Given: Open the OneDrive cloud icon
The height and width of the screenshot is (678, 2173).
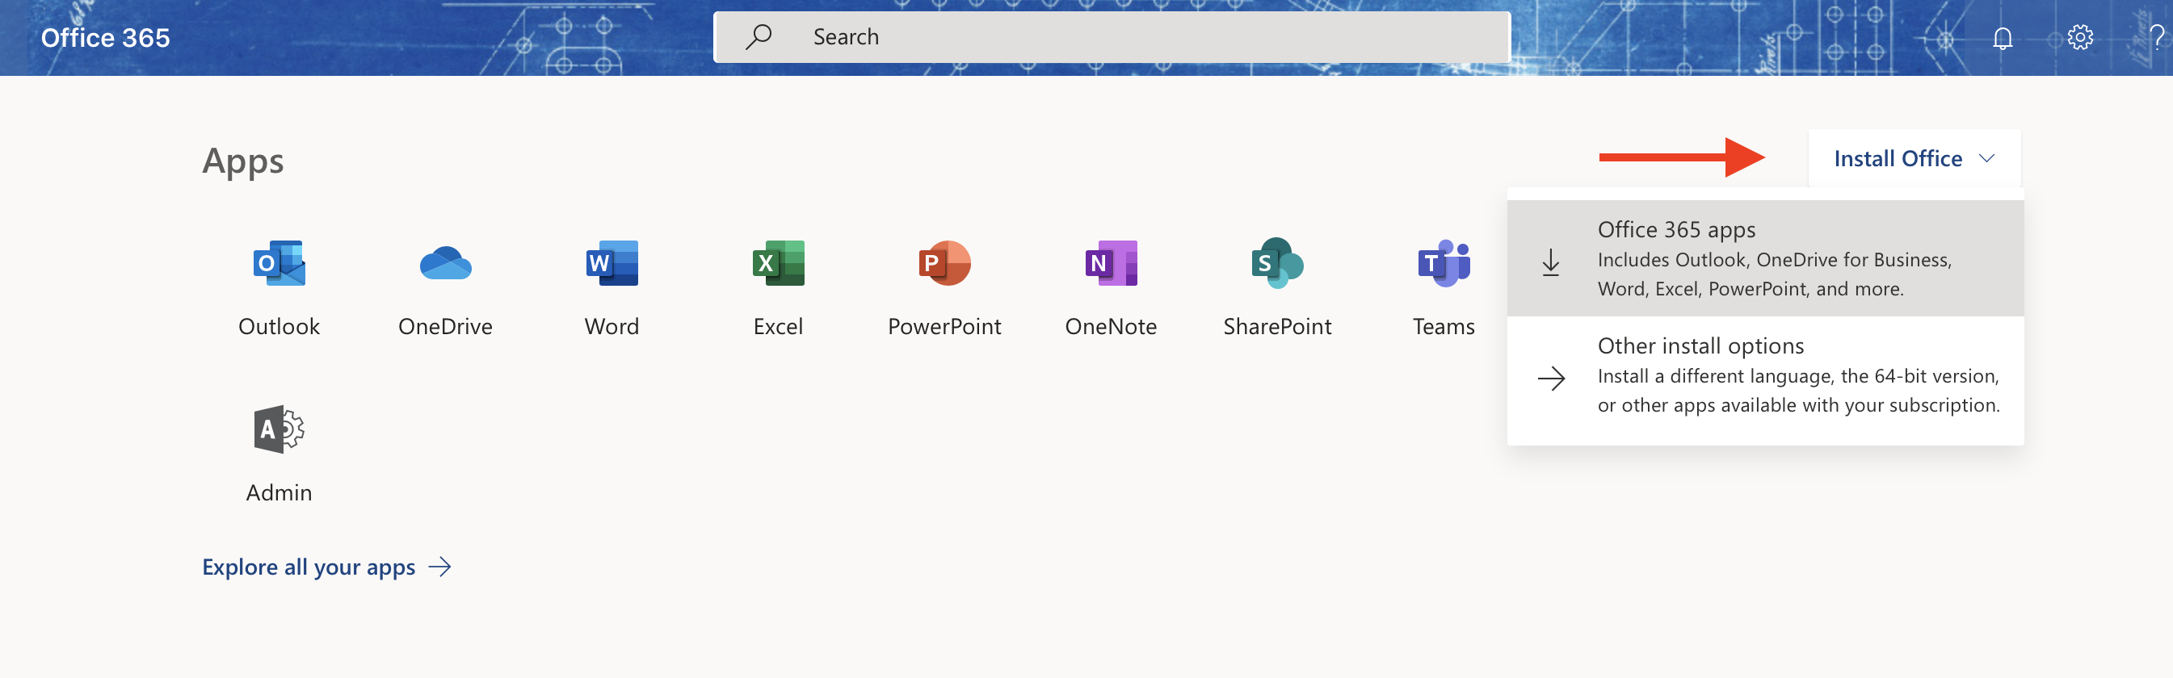Looking at the screenshot, I should click(445, 264).
